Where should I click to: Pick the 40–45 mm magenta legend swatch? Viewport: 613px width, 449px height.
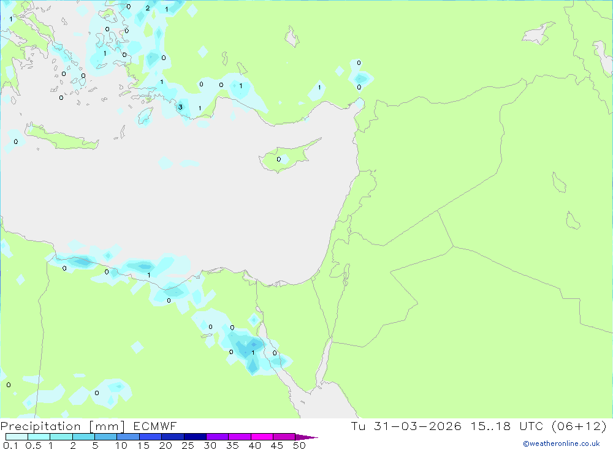[x=262, y=437]
